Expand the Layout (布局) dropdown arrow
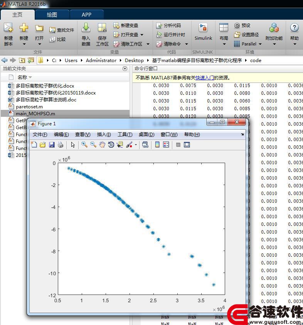303x325 pixels. tap(224, 44)
